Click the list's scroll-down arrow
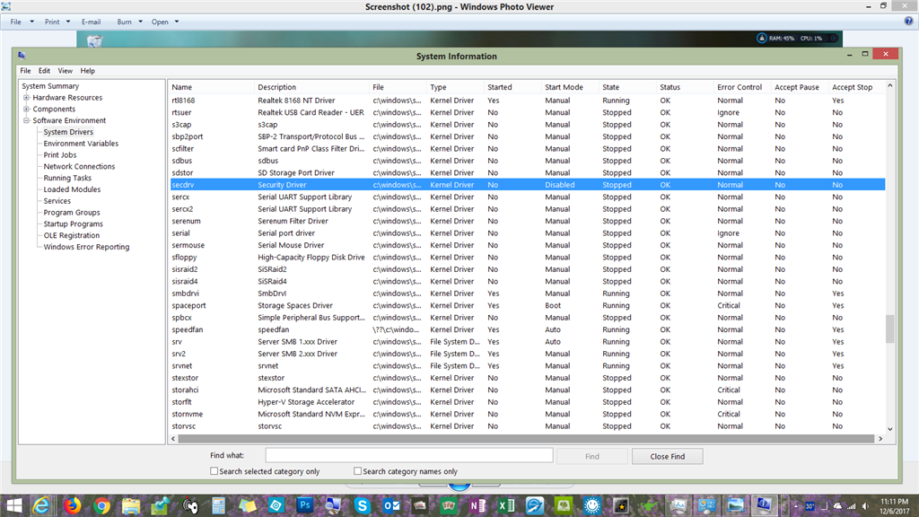This screenshot has height=517, width=919. (x=889, y=428)
